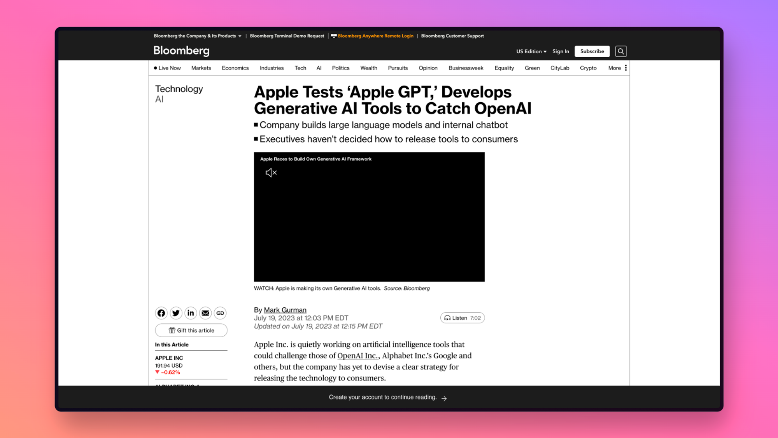The height and width of the screenshot is (438, 778).
Task: Open the Pursuits section
Action: [398, 68]
